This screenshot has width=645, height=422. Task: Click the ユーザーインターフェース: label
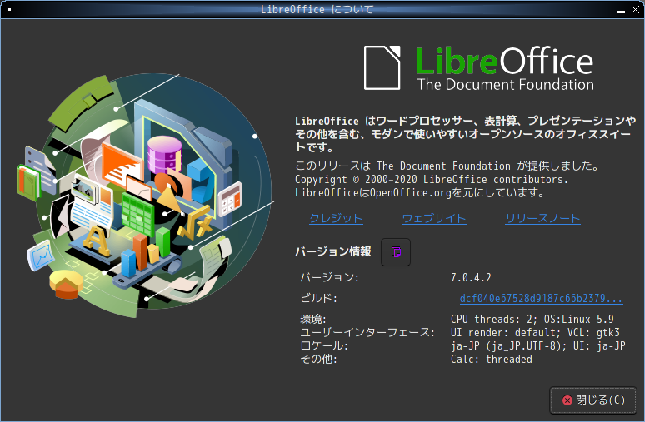[367, 332]
